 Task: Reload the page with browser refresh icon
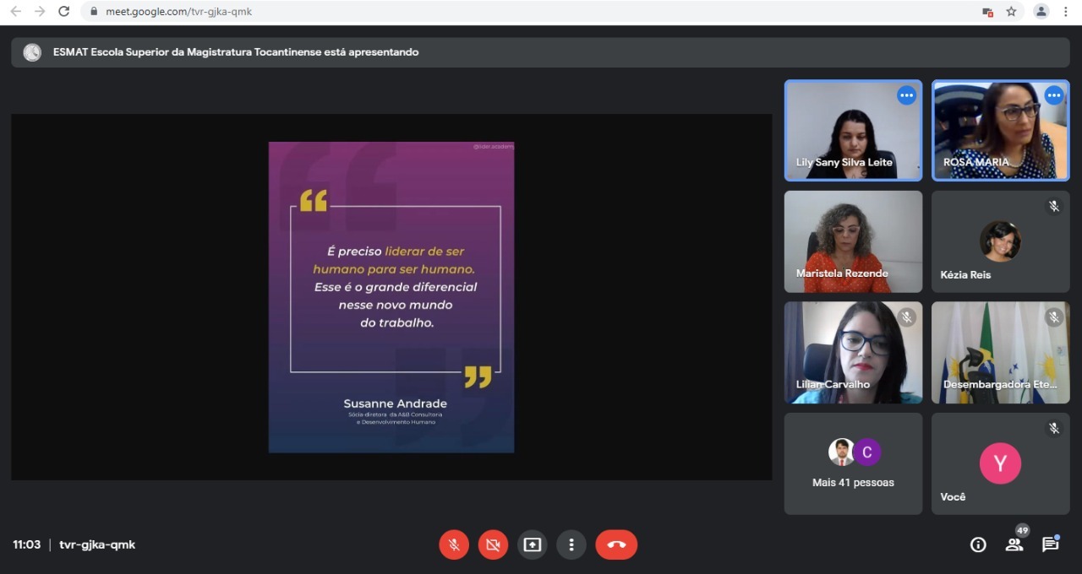click(63, 12)
